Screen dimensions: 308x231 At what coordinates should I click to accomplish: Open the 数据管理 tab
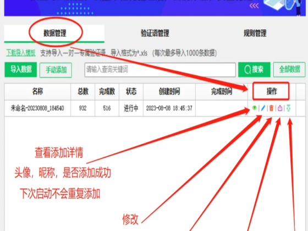click(54, 33)
